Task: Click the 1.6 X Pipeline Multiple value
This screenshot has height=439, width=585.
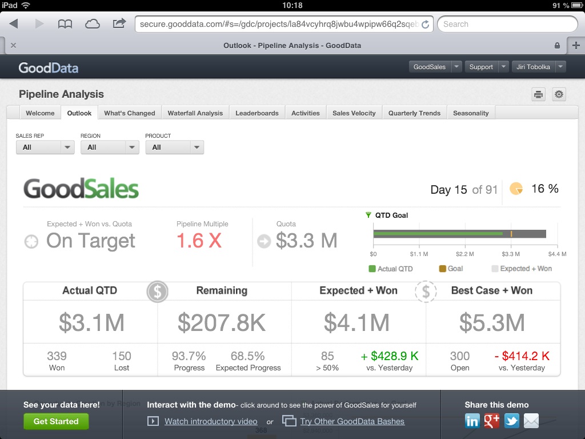Action: pos(199,241)
